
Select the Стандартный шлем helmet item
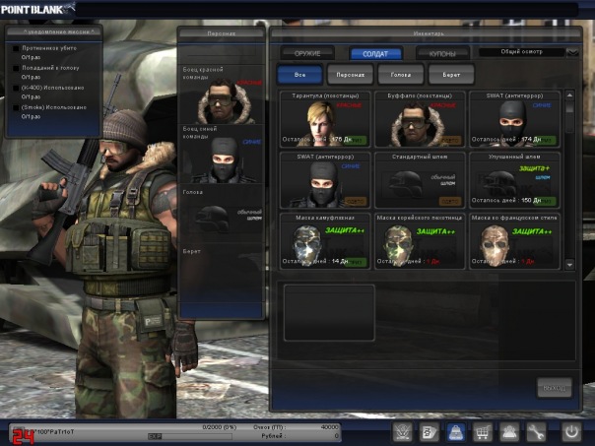[x=417, y=179]
